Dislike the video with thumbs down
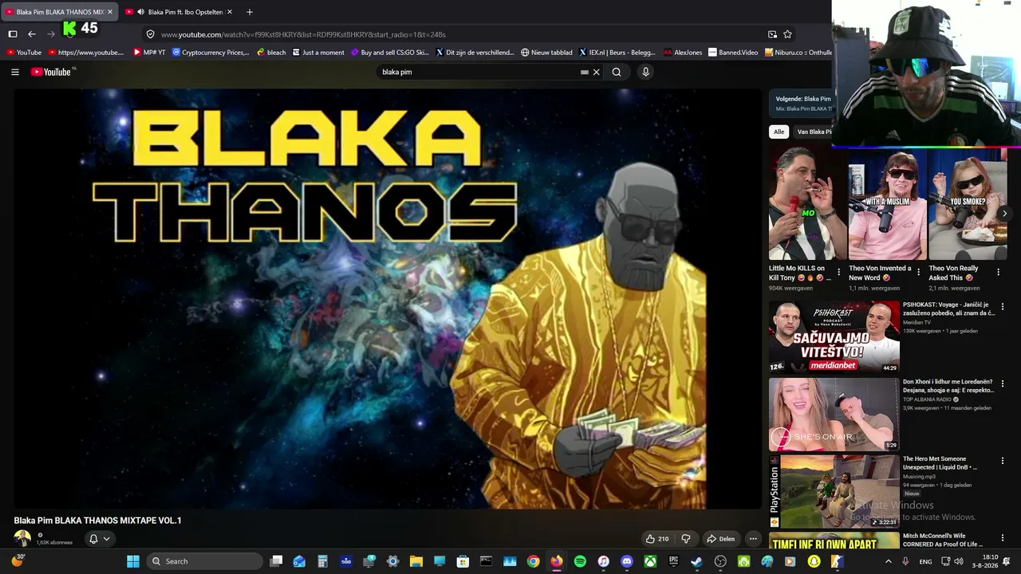 (685, 539)
